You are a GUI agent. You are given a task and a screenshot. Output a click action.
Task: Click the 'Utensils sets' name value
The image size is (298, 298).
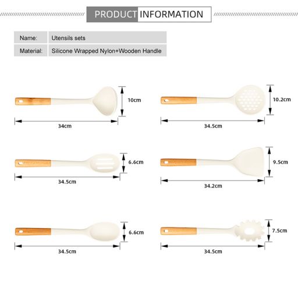(x=69, y=38)
